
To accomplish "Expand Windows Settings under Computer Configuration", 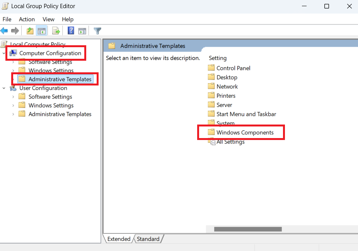I will tap(13, 70).
